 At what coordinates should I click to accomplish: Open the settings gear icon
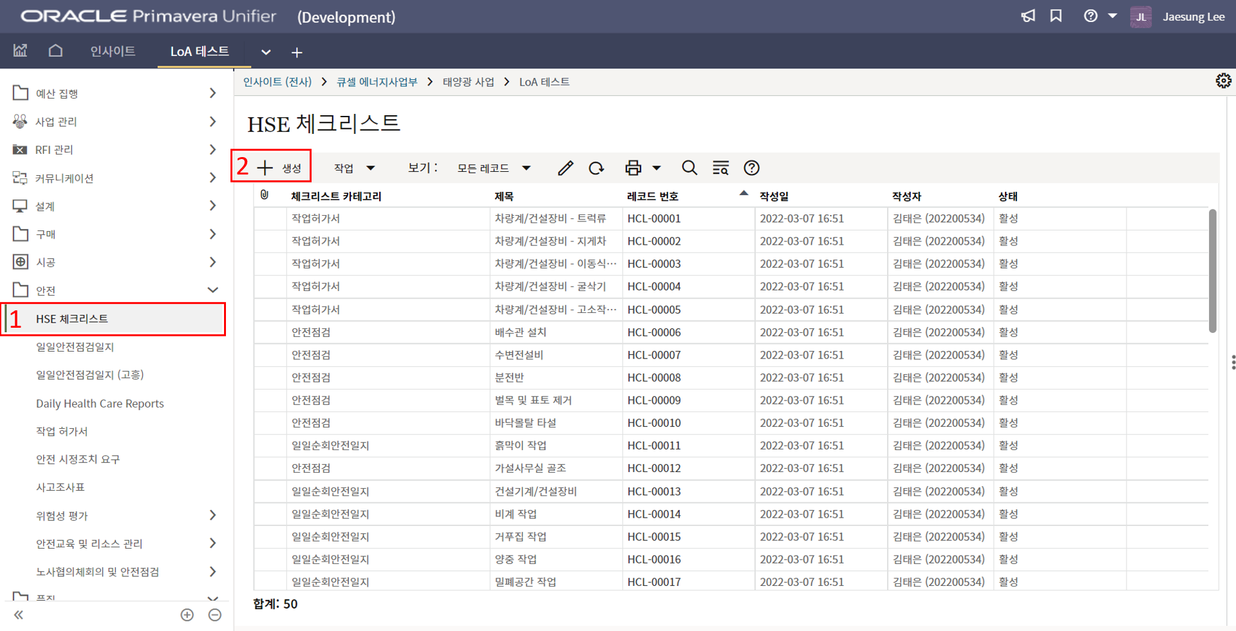[1223, 80]
